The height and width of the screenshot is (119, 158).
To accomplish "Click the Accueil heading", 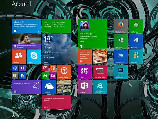I will 21,4.
